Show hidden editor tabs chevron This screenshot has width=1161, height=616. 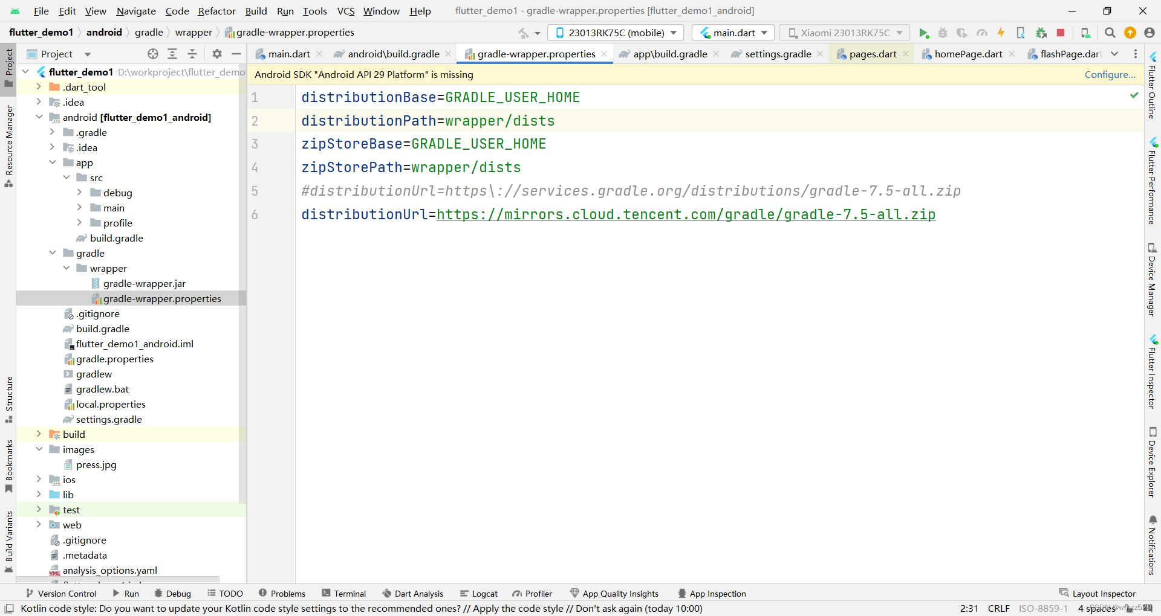point(1114,54)
